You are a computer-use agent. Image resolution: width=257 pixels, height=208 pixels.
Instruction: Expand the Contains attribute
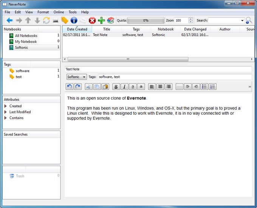pos(6,118)
